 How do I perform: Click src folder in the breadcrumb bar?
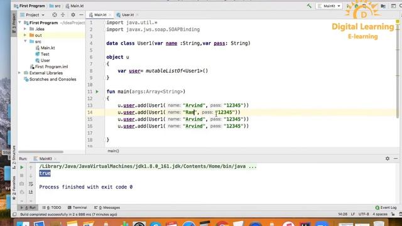55,6
